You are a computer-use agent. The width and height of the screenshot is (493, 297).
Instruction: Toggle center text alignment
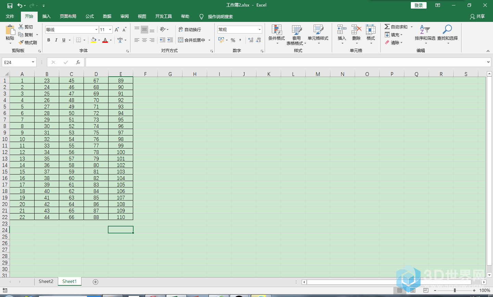(x=144, y=40)
